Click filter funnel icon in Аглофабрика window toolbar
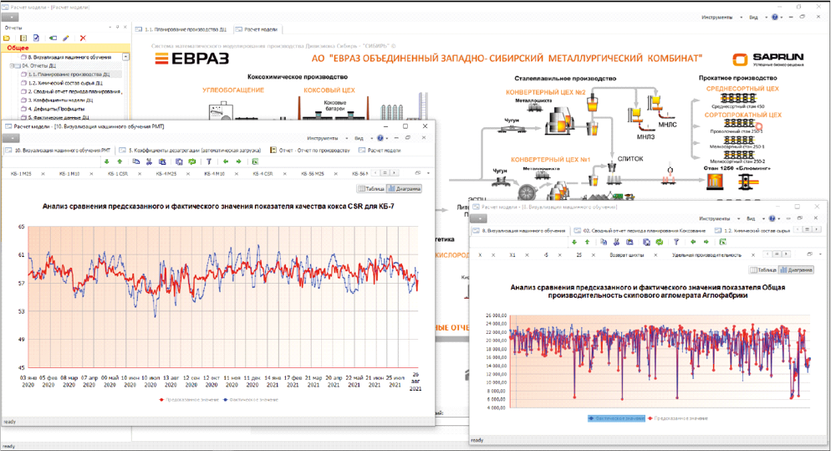 click(x=676, y=242)
